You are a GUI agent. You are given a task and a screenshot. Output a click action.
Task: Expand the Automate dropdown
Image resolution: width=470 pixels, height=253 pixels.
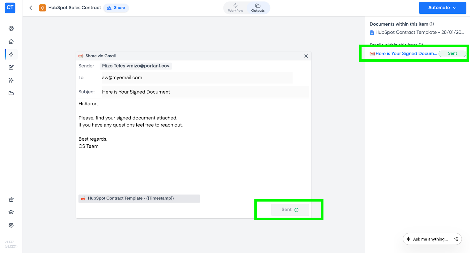[x=442, y=8]
